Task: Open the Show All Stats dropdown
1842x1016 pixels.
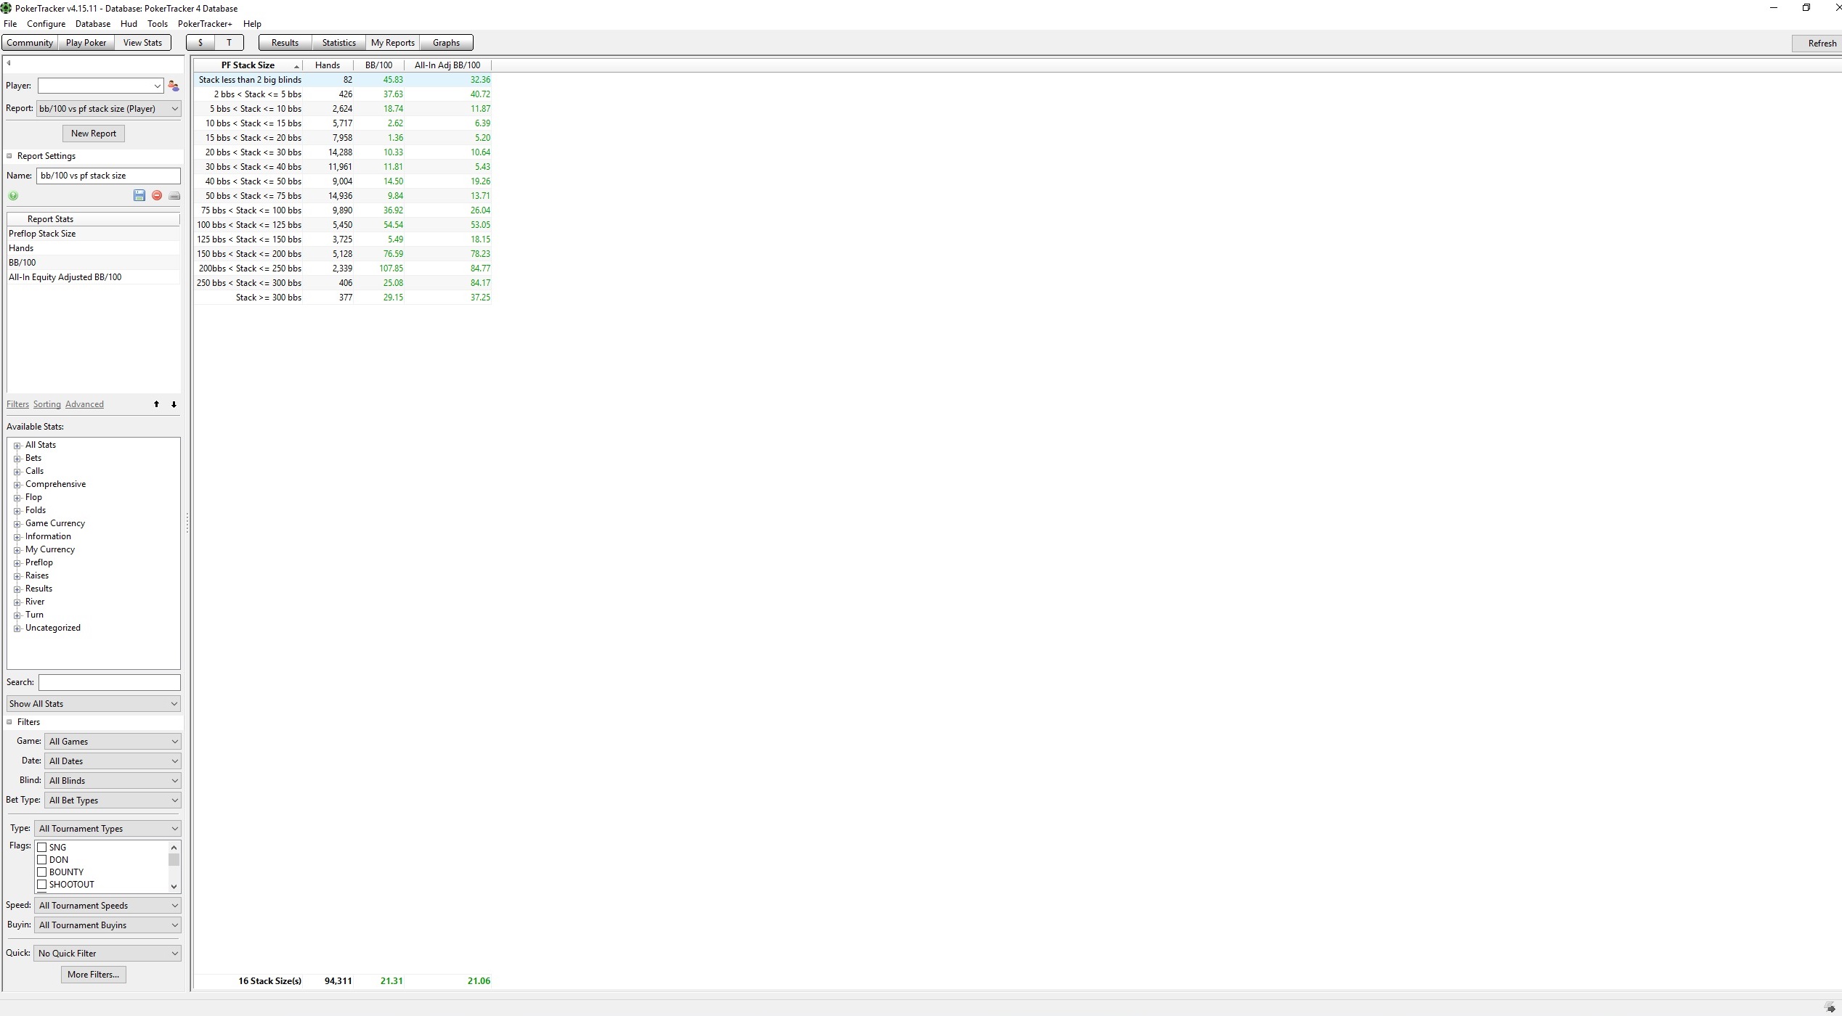Action: pos(94,704)
